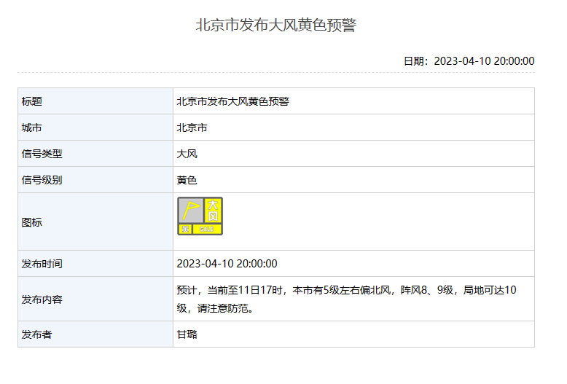Select the 信号级别 row label
Image resolution: width=567 pixels, height=384 pixels.
coord(42,180)
